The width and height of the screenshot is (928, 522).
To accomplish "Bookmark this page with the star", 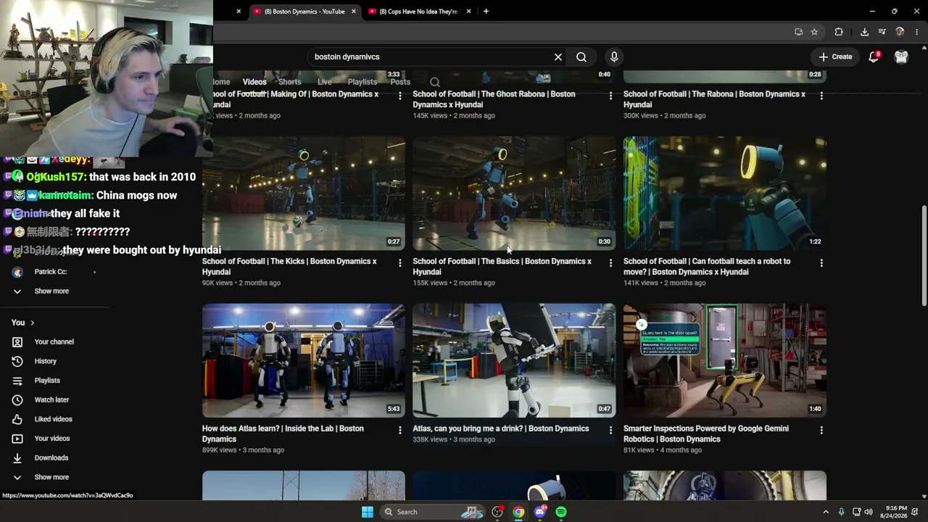I will (x=814, y=32).
